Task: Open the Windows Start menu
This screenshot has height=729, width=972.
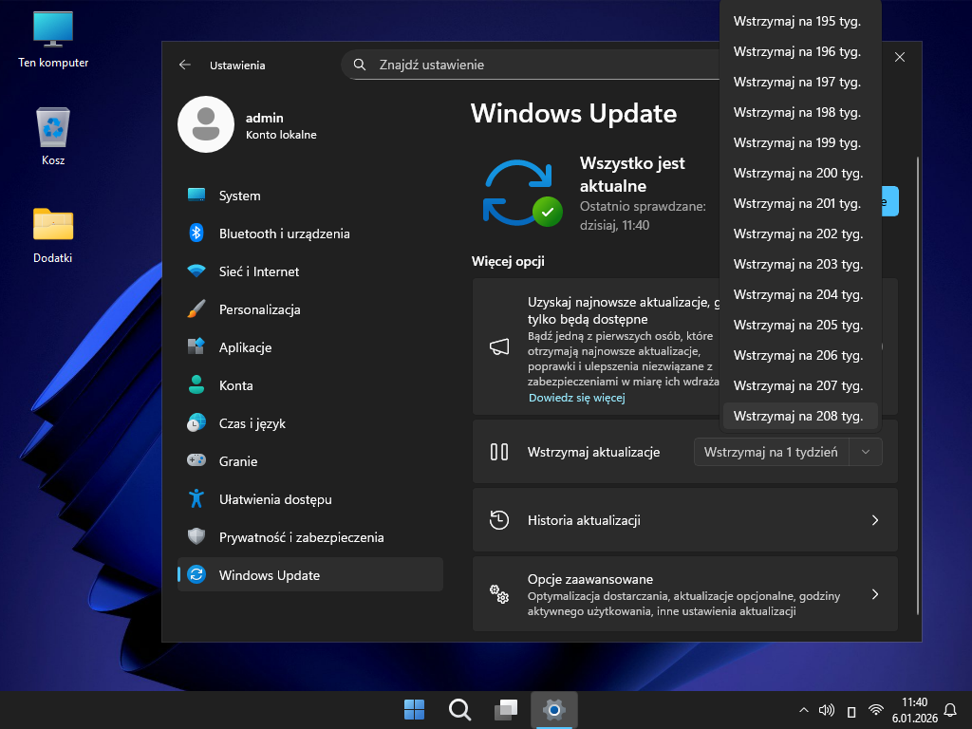Action: (x=415, y=709)
